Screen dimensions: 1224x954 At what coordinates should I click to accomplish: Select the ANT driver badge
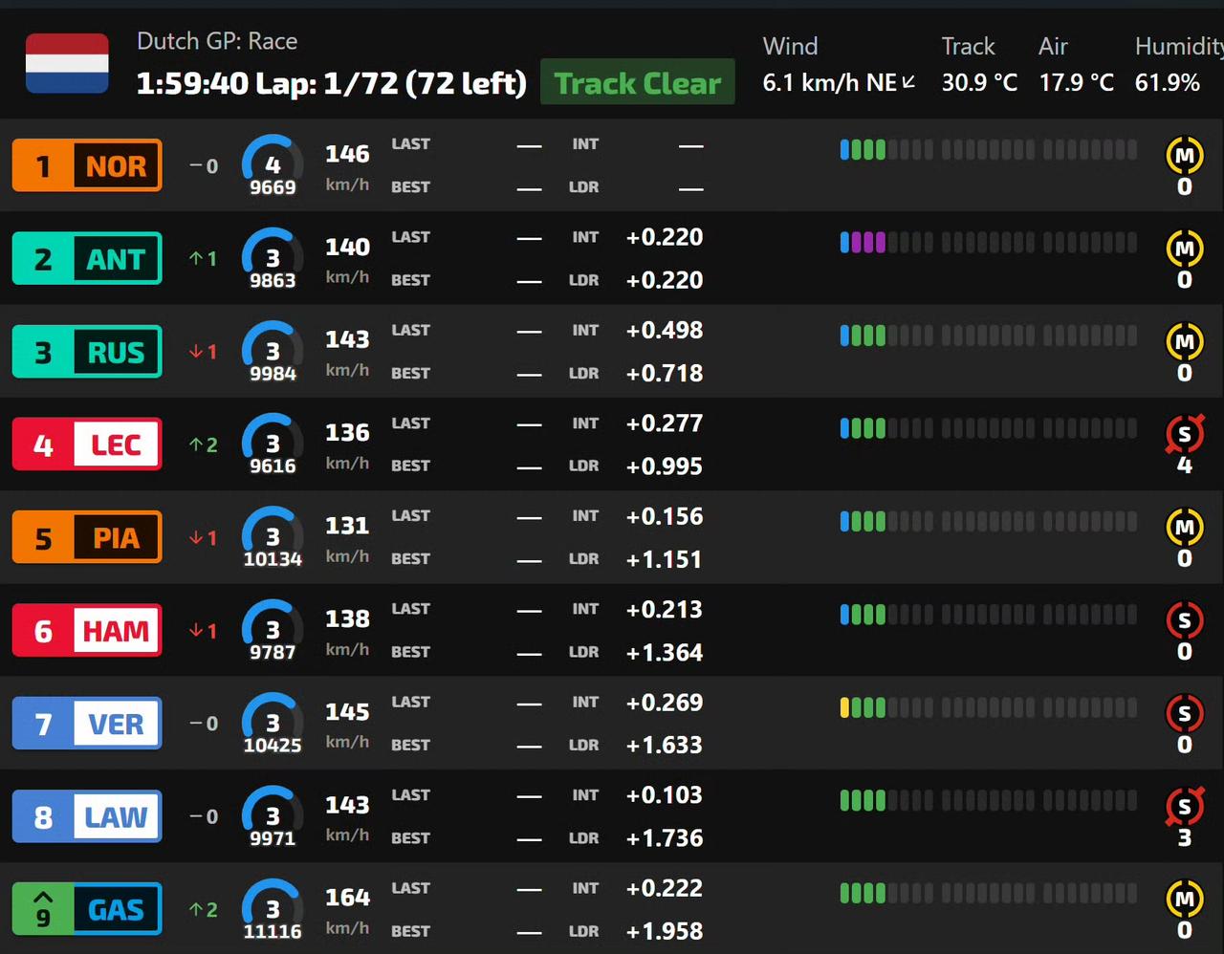point(87,258)
